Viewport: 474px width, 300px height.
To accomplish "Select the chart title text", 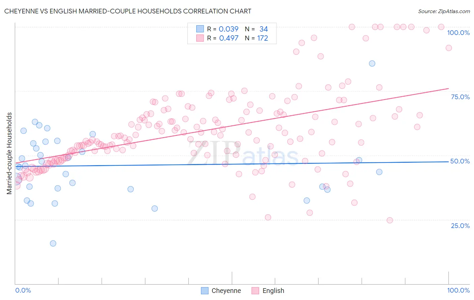I will click(x=128, y=11).
